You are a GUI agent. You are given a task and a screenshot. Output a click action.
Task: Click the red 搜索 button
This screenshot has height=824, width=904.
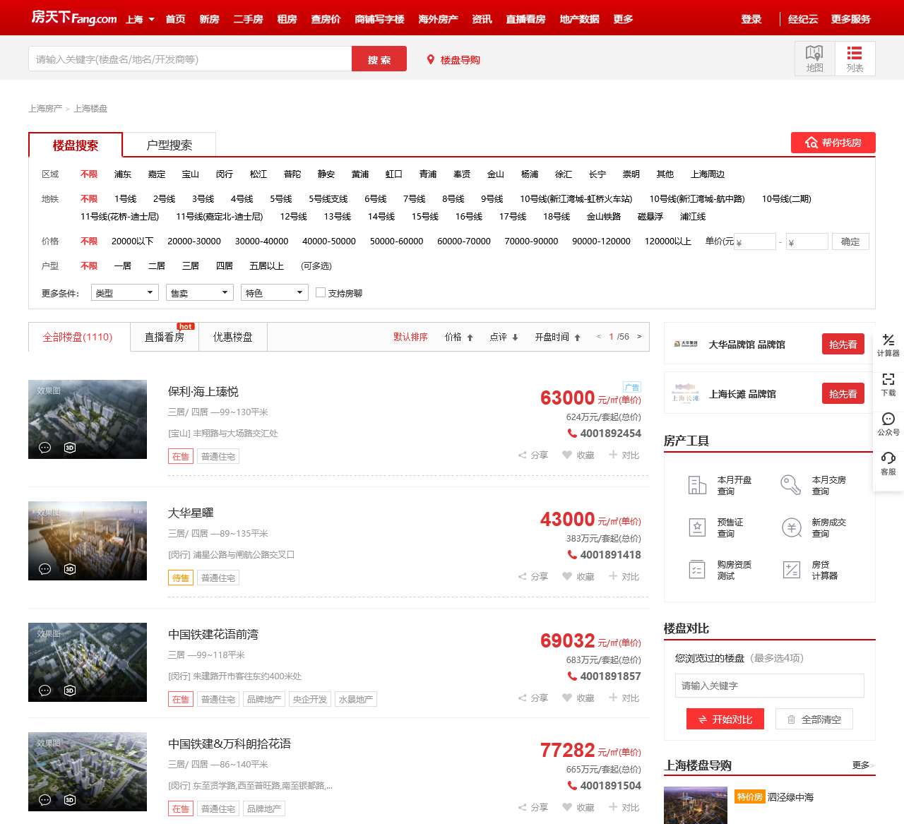click(379, 59)
